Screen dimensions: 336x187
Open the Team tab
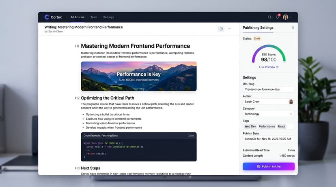pyautogui.click(x=94, y=17)
